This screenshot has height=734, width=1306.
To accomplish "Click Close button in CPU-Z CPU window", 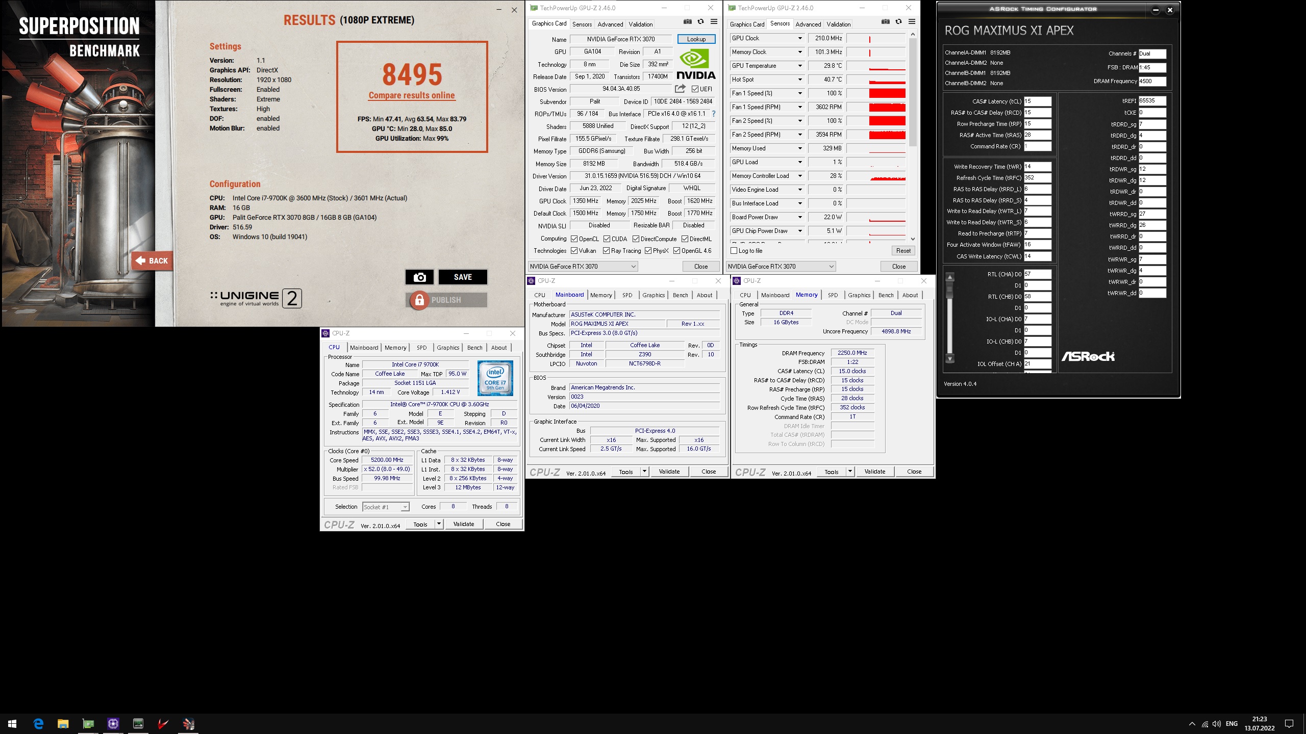I will (503, 524).
